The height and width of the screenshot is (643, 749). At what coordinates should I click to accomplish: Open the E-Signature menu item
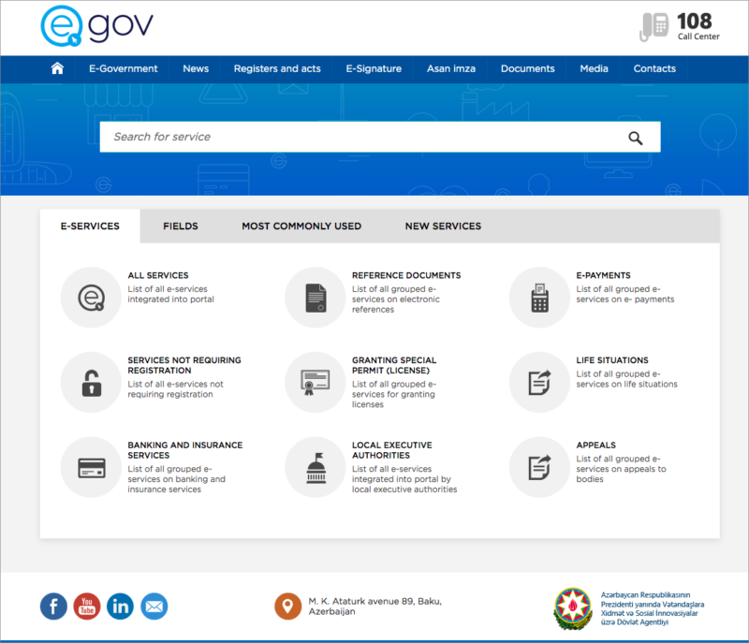click(x=374, y=68)
